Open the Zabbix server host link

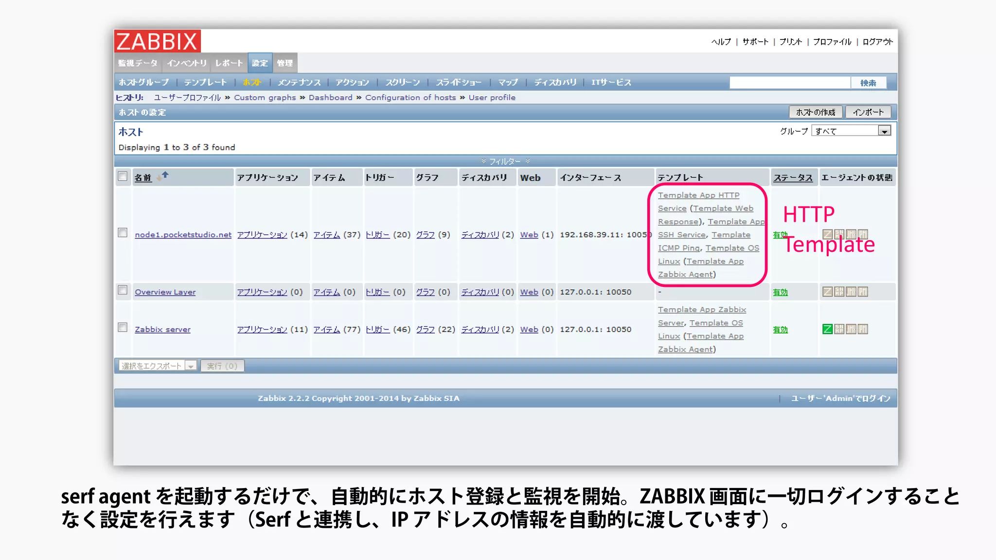(x=162, y=329)
